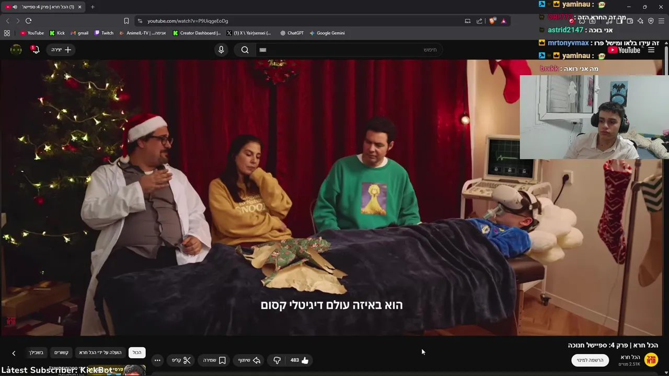Open the install app icon in address bar
The width and height of the screenshot is (669, 376).
click(x=468, y=21)
